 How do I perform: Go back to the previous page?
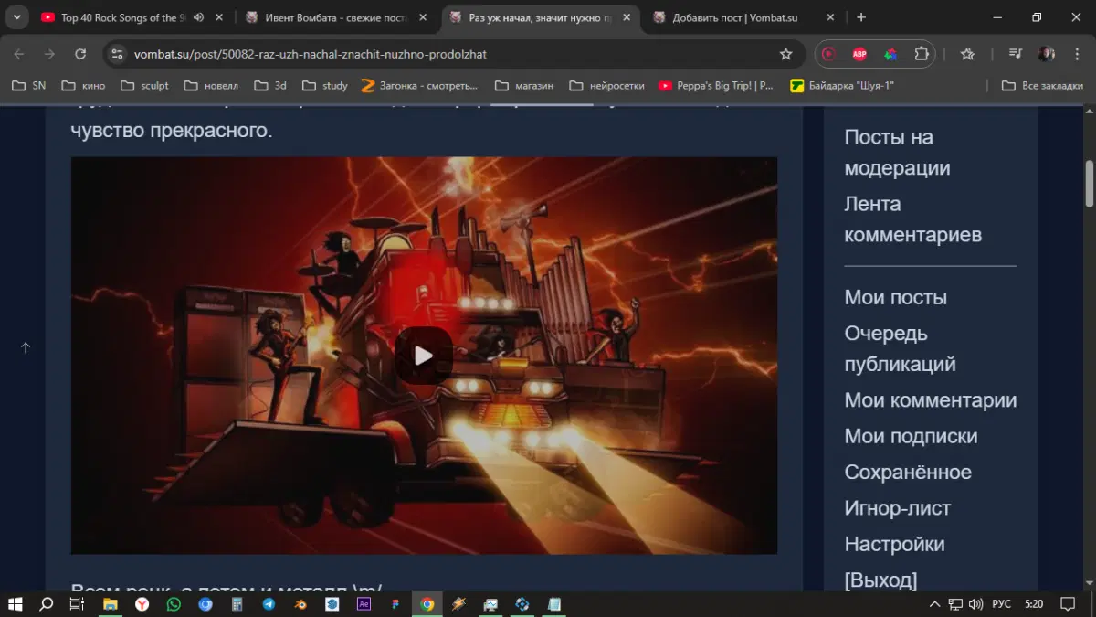[19, 54]
